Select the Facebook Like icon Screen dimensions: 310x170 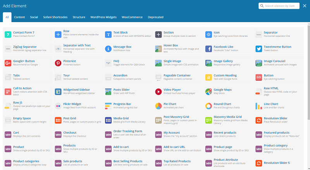point(208,49)
